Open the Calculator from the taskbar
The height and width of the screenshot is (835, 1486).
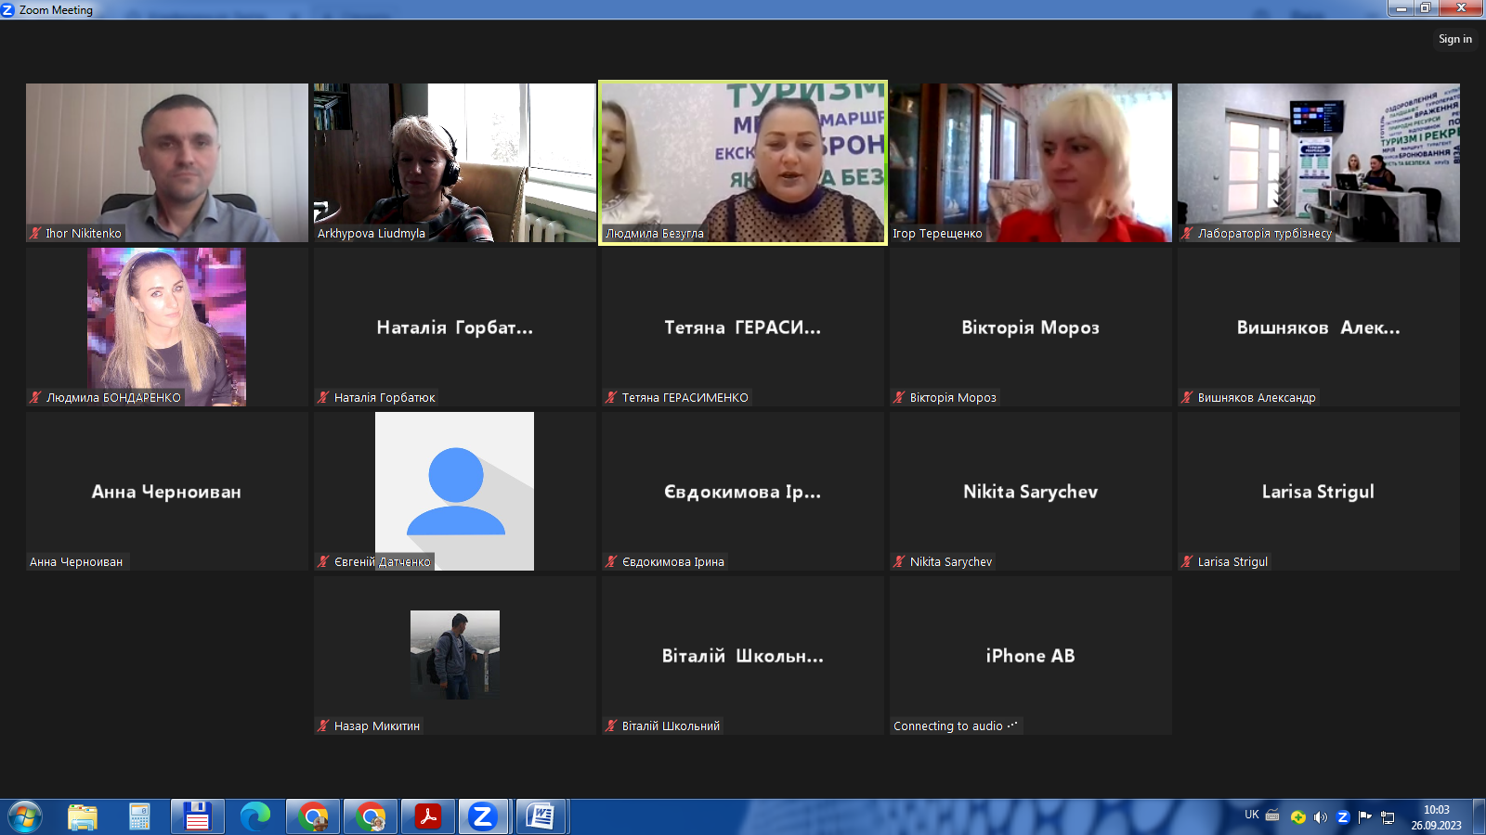(x=139, y=816)
